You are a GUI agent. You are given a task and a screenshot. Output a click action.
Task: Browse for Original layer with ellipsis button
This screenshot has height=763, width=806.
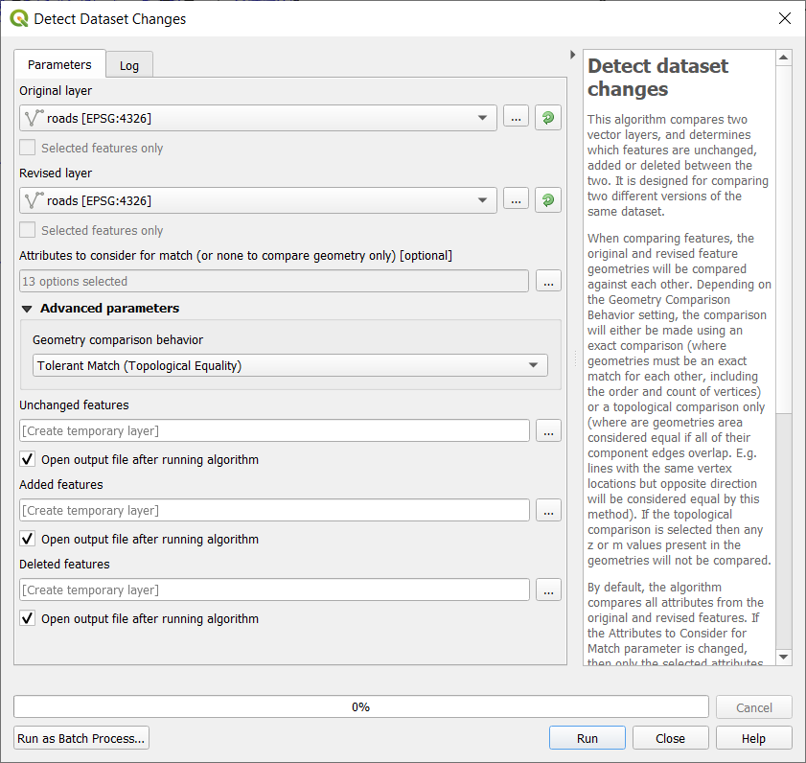pyautogui.click(x=516, y=118)
